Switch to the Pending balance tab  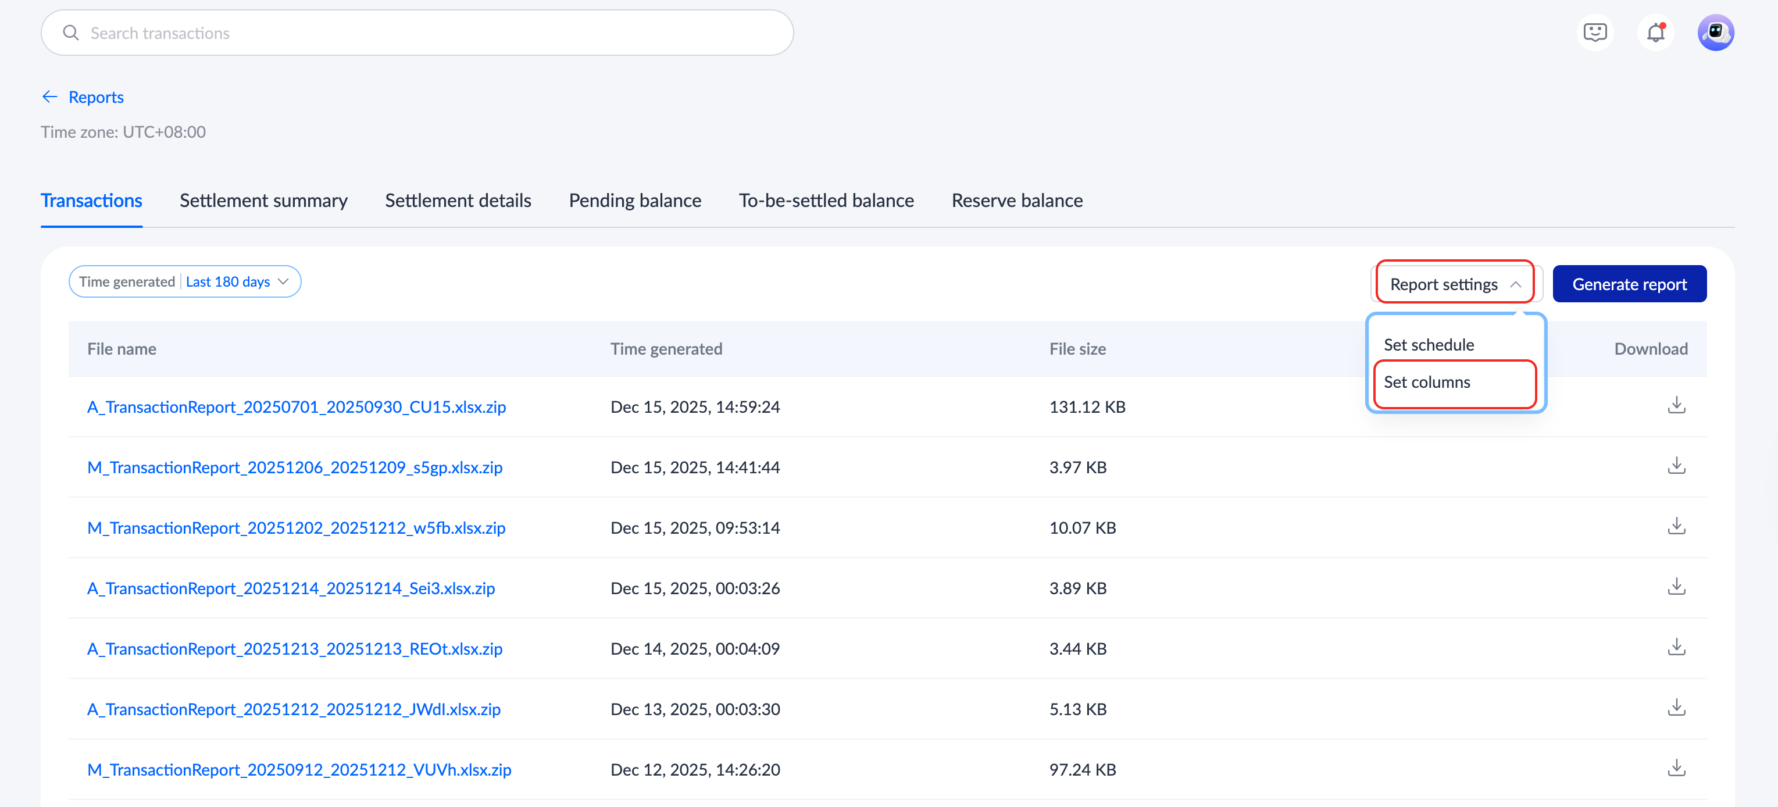tap(634, 200)
